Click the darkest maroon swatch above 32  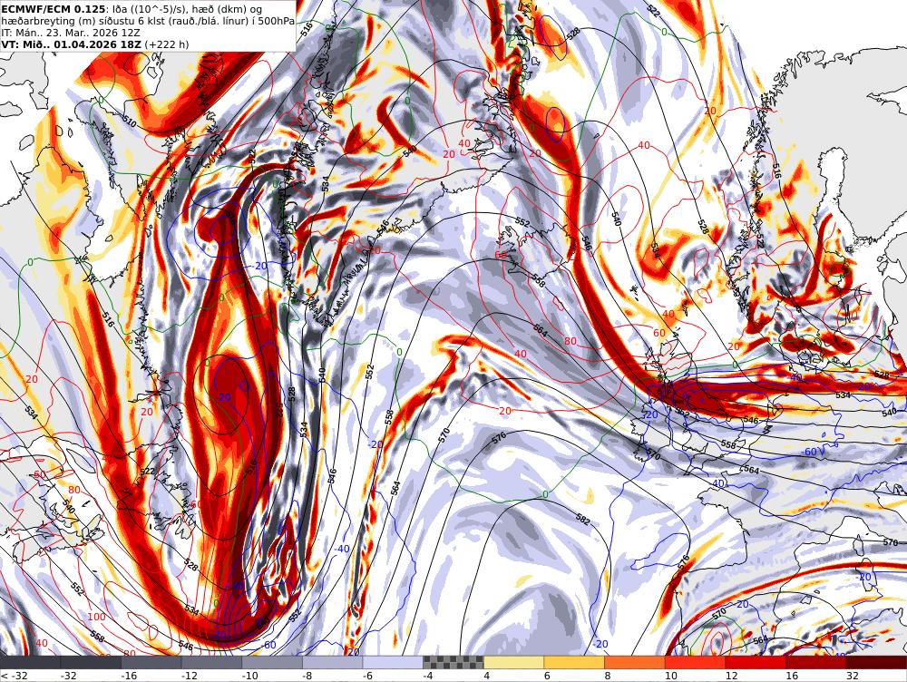876,662
